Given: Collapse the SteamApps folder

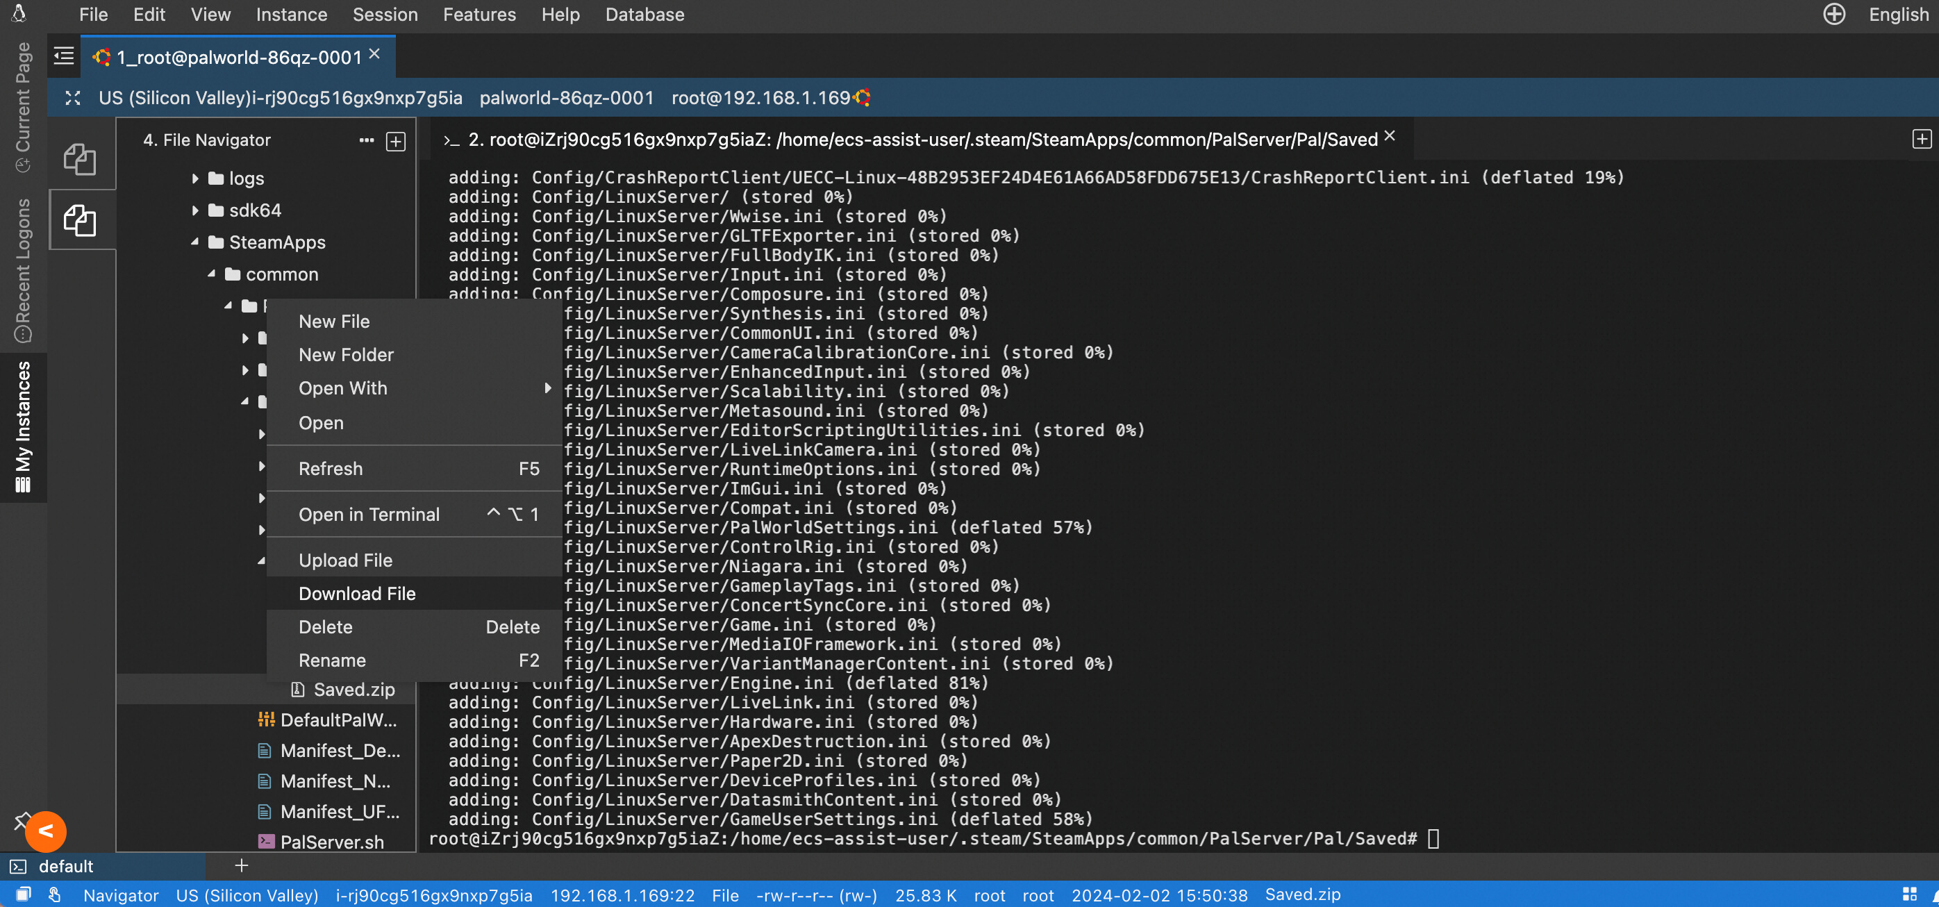Looking at the screenshot, I should tap(195, 242).
